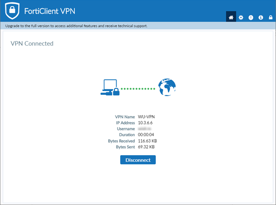Click the Bytes Received value 116.63 KB
This screenshot has width=276, height=205.
tap(148, 140)
